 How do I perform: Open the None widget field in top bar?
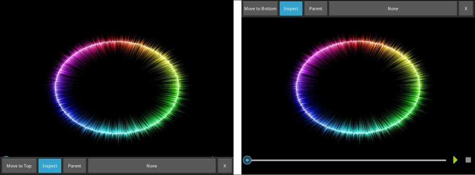click(393, 9)
